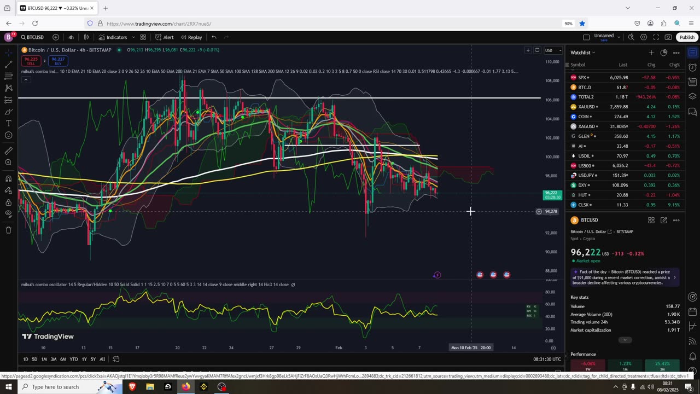Viewport: 700px width, 394px height.
Task: Add symbol to the Watchlist
Action: click(651, 53)
